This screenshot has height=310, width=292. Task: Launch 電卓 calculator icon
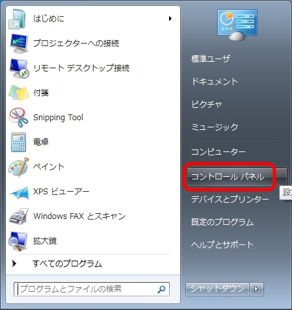click(19, 142)
